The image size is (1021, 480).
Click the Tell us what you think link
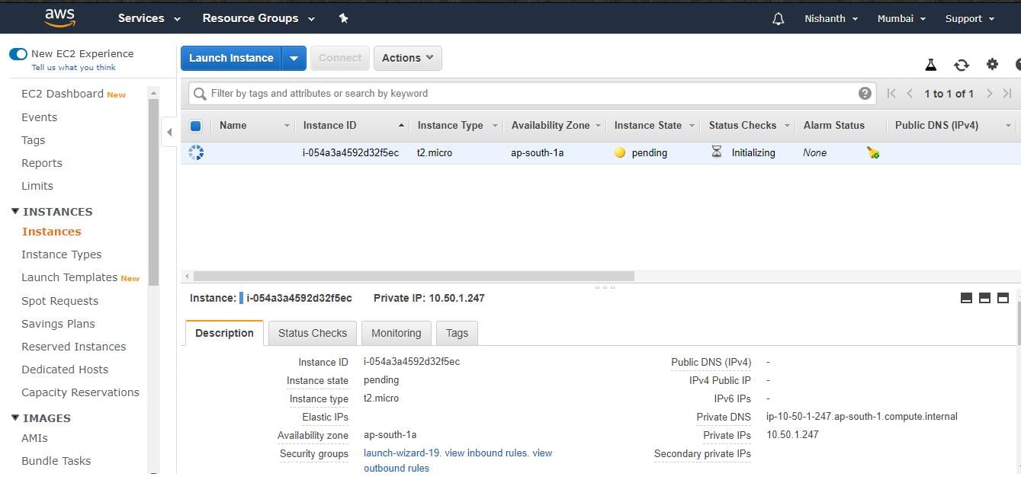[74, 67]
